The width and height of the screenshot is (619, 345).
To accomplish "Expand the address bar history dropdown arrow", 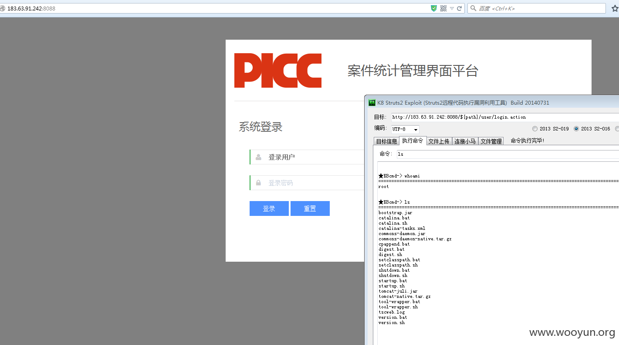I will (x=452, y=8).
